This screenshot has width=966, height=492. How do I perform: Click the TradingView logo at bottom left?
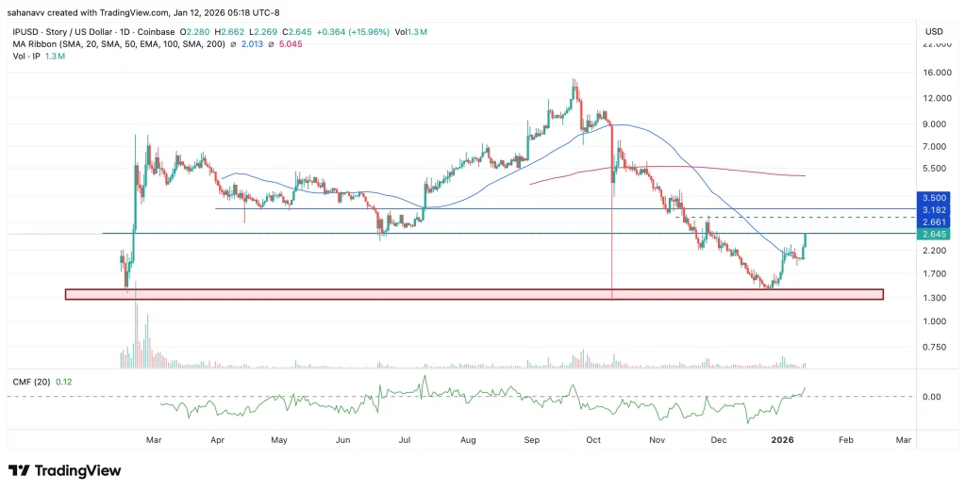64,470
